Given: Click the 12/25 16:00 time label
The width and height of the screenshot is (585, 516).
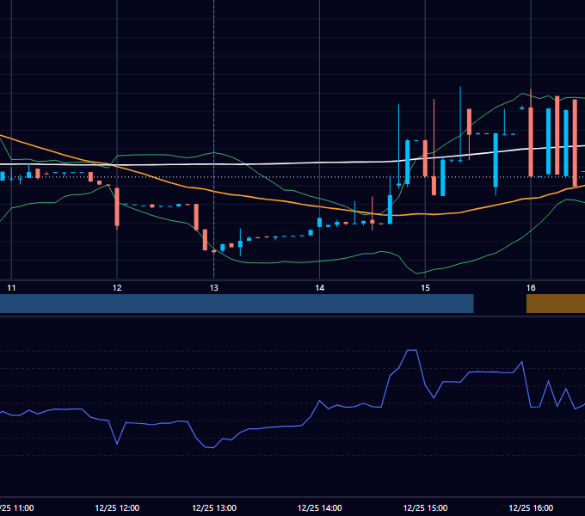Looking at the screenshot, I should click(531, 507).
